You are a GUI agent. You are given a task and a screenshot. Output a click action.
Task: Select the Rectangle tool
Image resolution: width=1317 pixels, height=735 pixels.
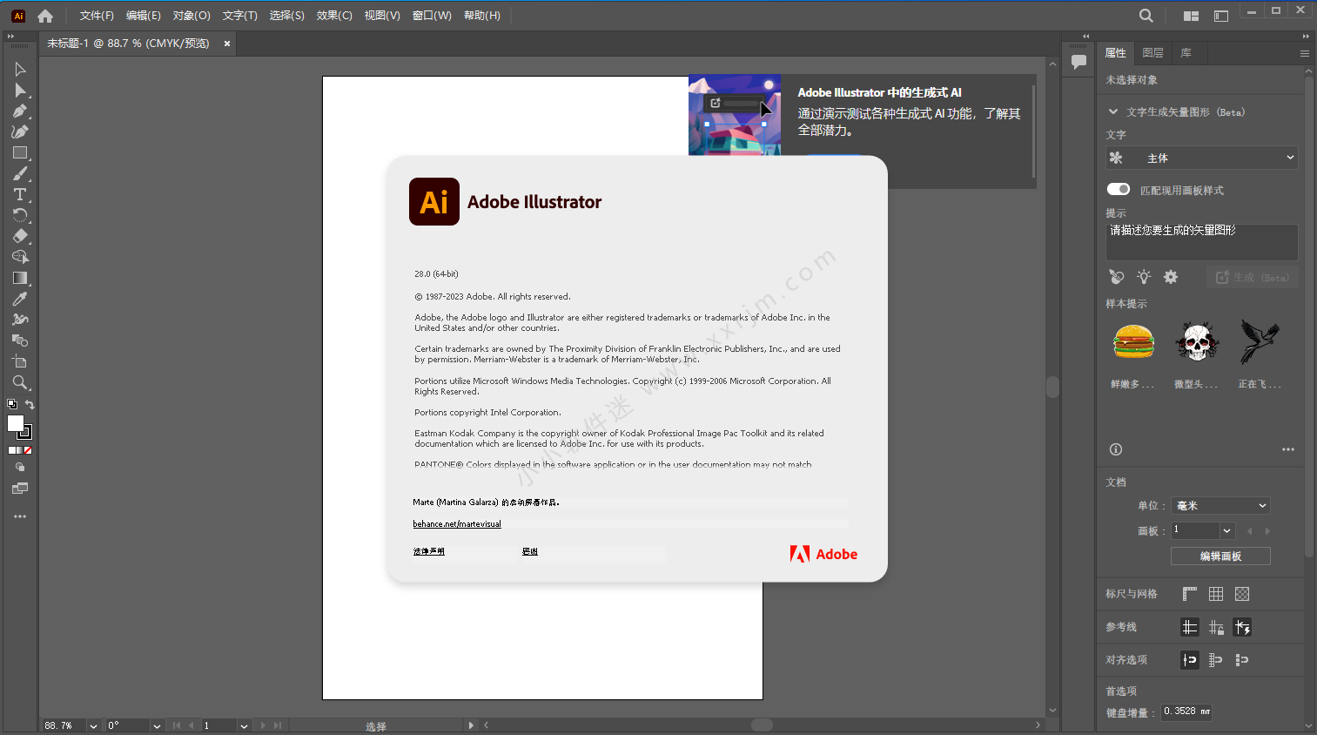tap(20, 153)
